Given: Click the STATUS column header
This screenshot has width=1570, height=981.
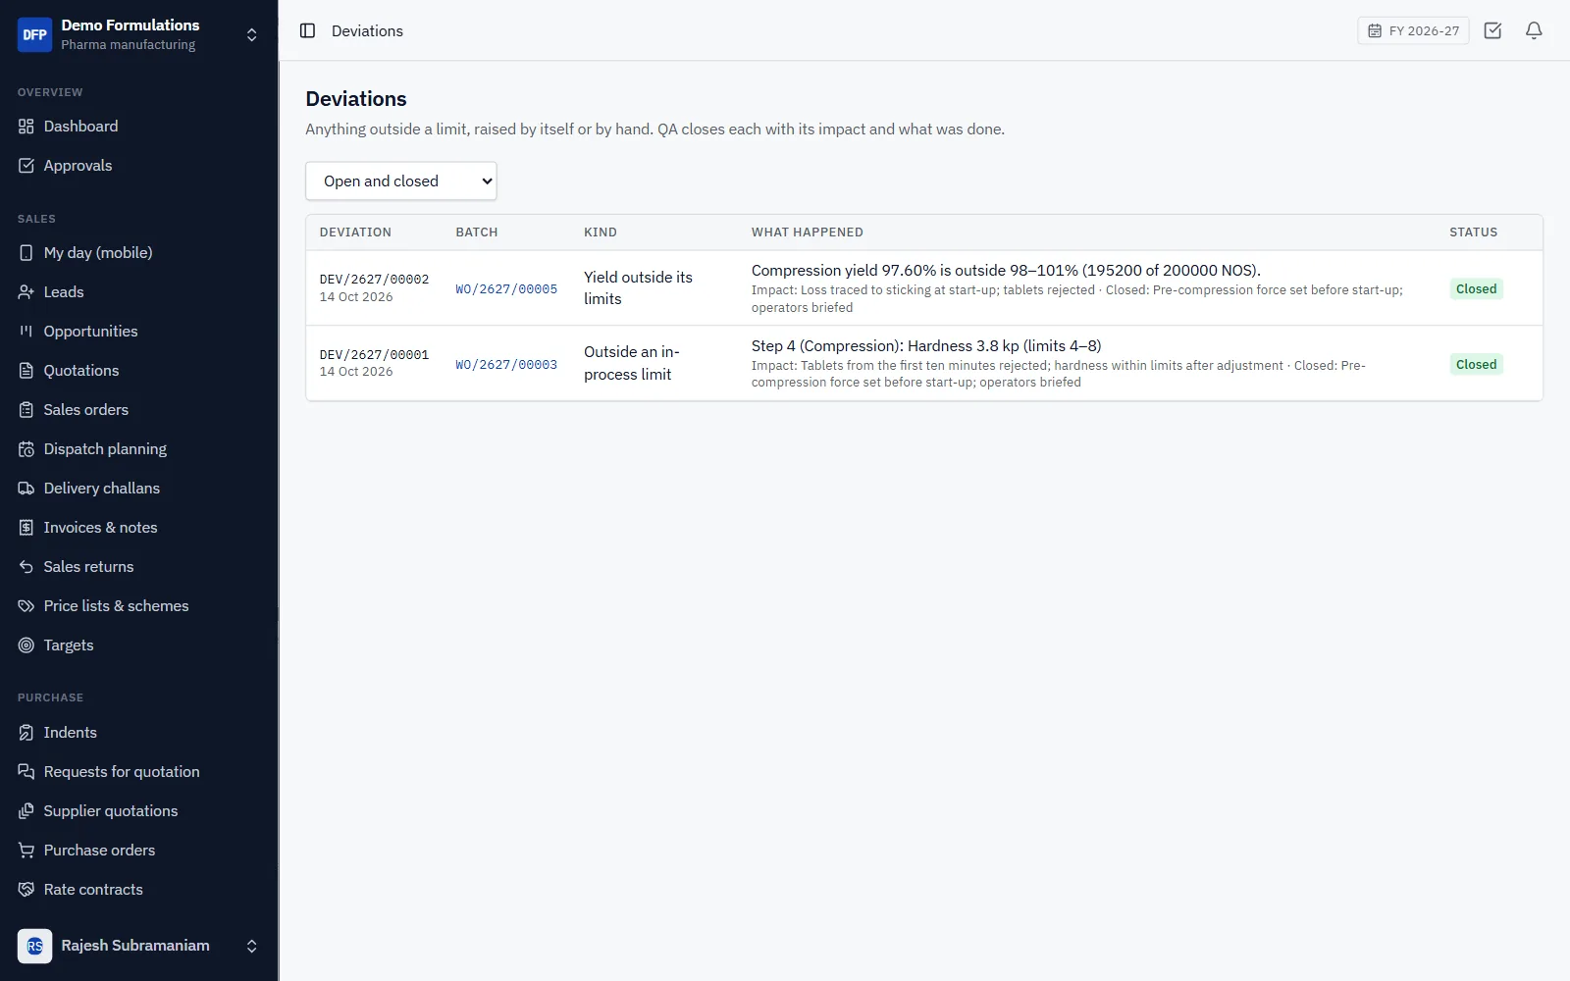Looking at the screenshot, I should click(1473, 232).
